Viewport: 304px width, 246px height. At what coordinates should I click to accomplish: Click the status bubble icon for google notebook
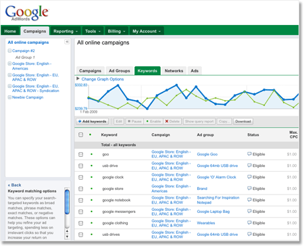(x=249, y=200)
